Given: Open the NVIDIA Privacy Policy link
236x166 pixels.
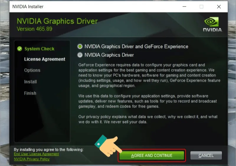Looking at the screenshot, I should [32, 159].
